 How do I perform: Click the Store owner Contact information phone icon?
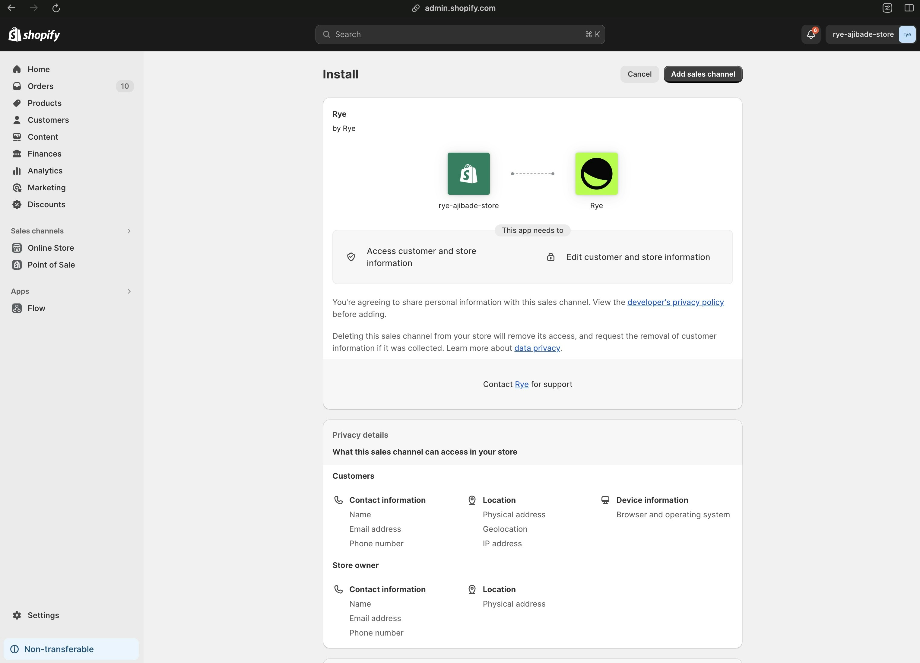[x=338, y=589]
